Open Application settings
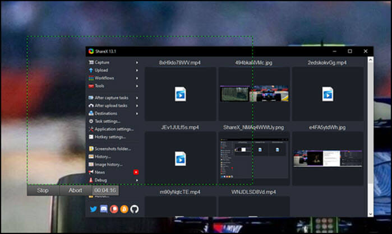The image size is (392, 234). pos(113,129)
